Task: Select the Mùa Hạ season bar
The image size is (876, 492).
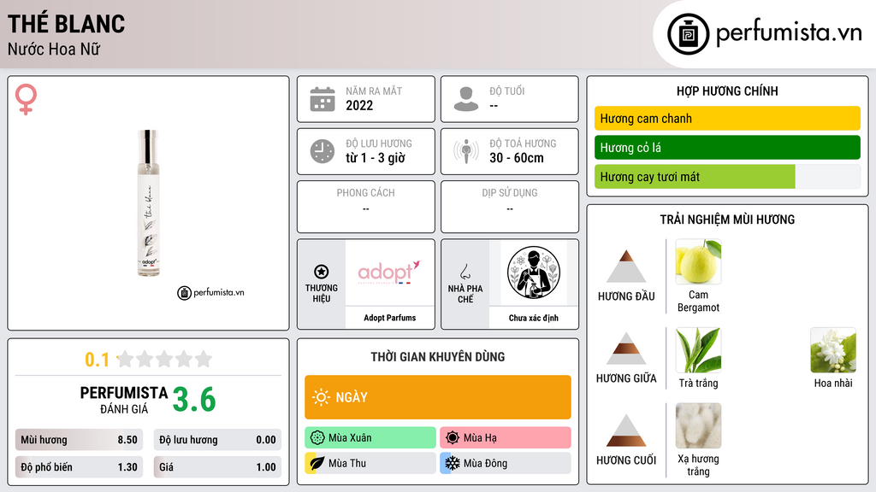Action: 506,438
